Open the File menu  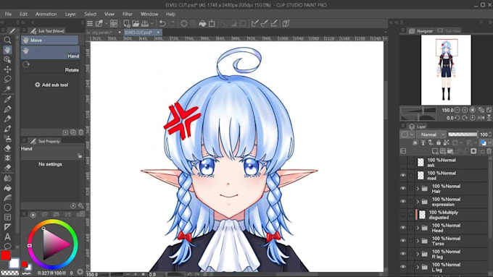coord(8,14)
